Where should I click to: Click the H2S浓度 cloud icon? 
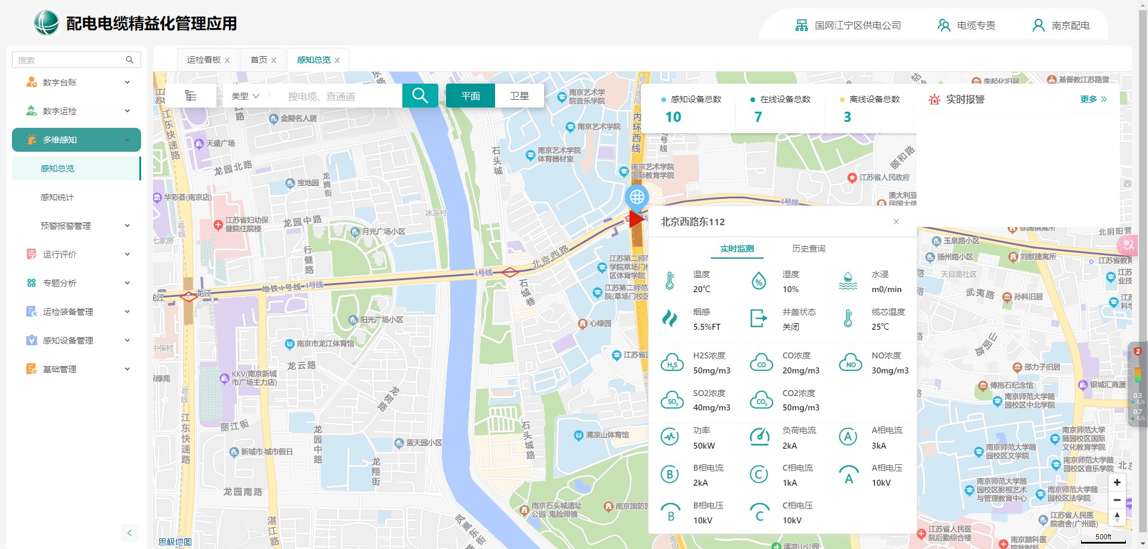(672, 363)
